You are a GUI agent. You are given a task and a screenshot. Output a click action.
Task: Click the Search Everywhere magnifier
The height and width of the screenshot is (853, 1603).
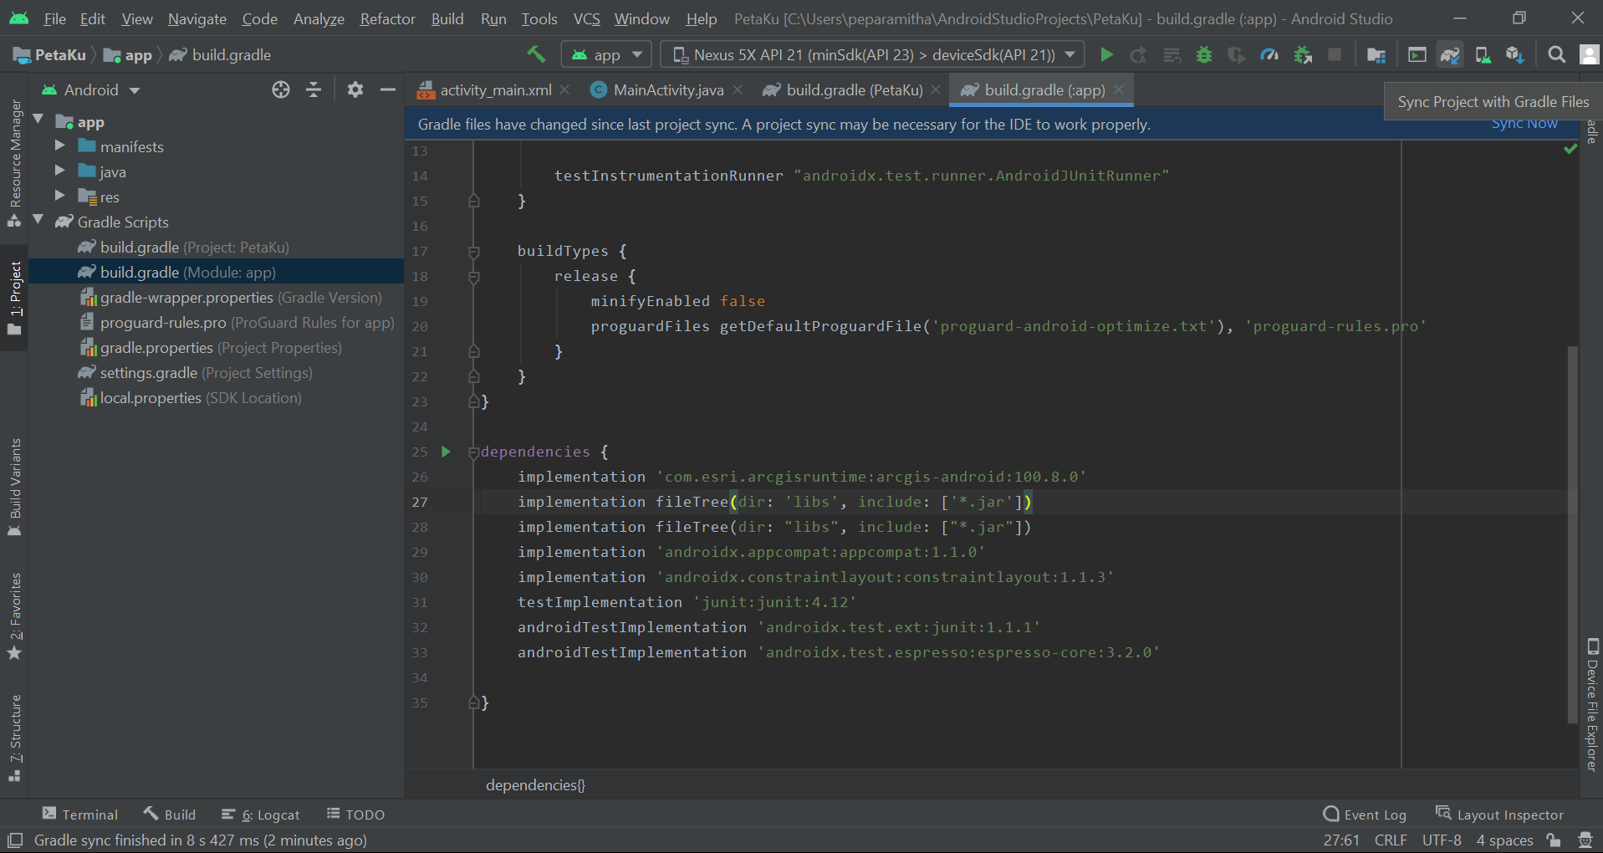click(x=1556, y=54)
